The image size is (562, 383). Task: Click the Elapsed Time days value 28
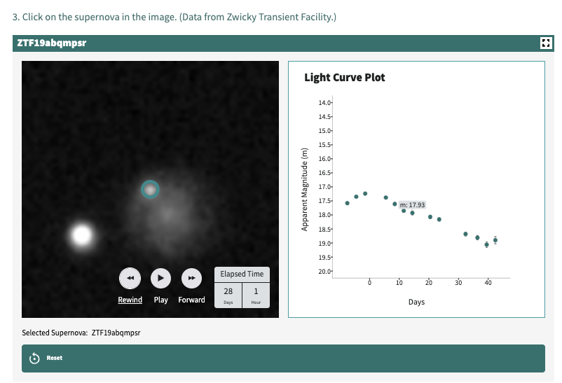tap(228, 291)
